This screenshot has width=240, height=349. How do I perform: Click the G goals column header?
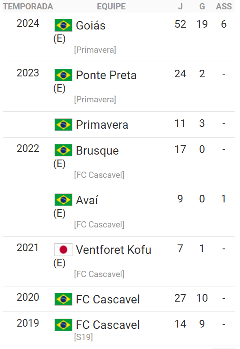coord(202,6)
